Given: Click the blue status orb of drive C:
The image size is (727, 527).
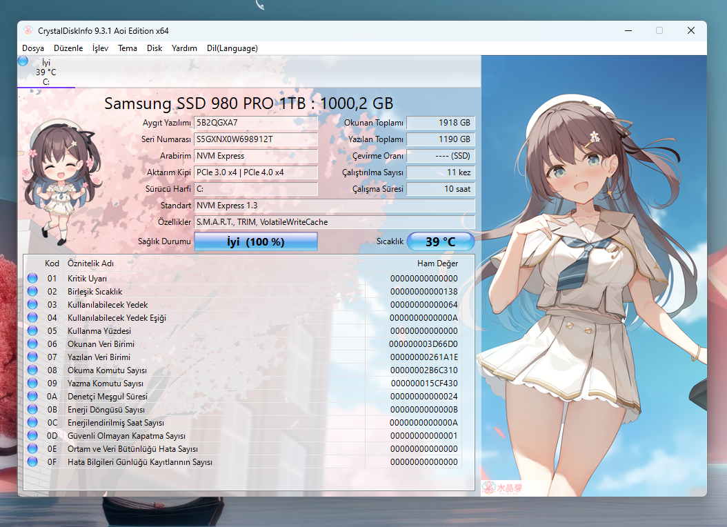Looking at the screenshot, I should coord(23,61).
